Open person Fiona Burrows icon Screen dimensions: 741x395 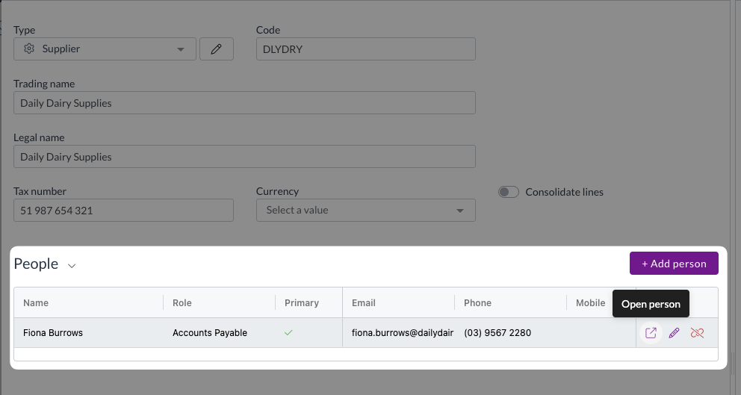tap(651, 332)
